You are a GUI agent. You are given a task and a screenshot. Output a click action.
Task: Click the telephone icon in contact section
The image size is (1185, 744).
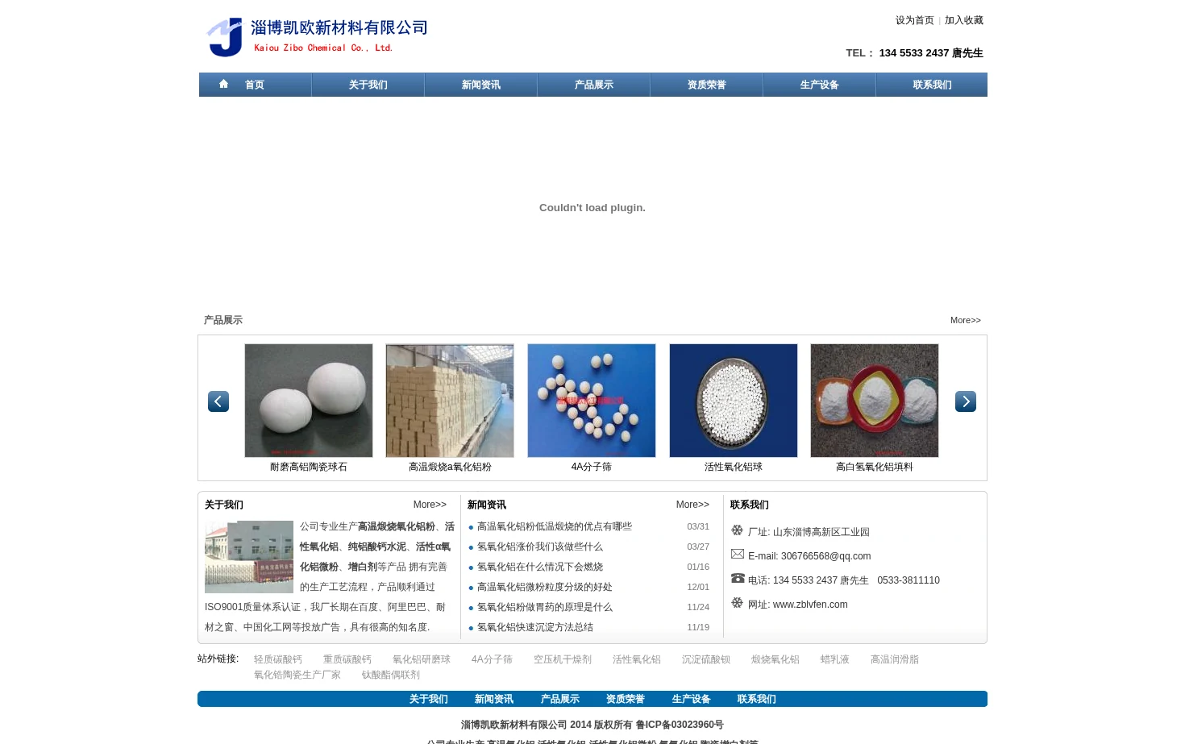tap(738, 578)
